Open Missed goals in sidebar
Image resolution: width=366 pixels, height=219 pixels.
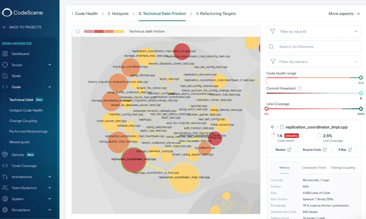pos(19,142)
